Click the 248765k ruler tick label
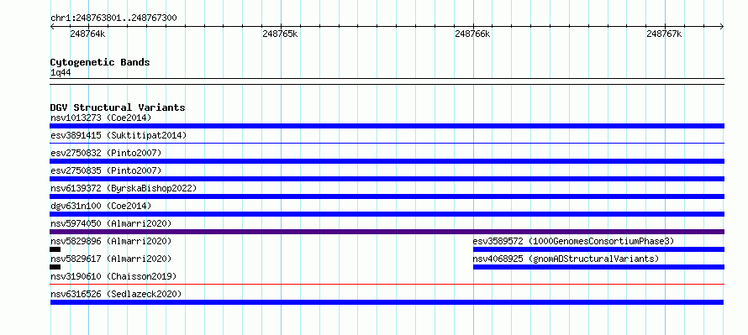Image resolution: width=748 pixels, height=335 pixels. pyautogui.click(x=280, y=34)
